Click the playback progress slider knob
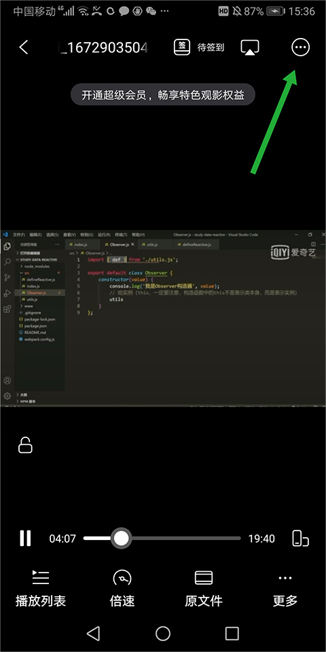 [121, 538]
